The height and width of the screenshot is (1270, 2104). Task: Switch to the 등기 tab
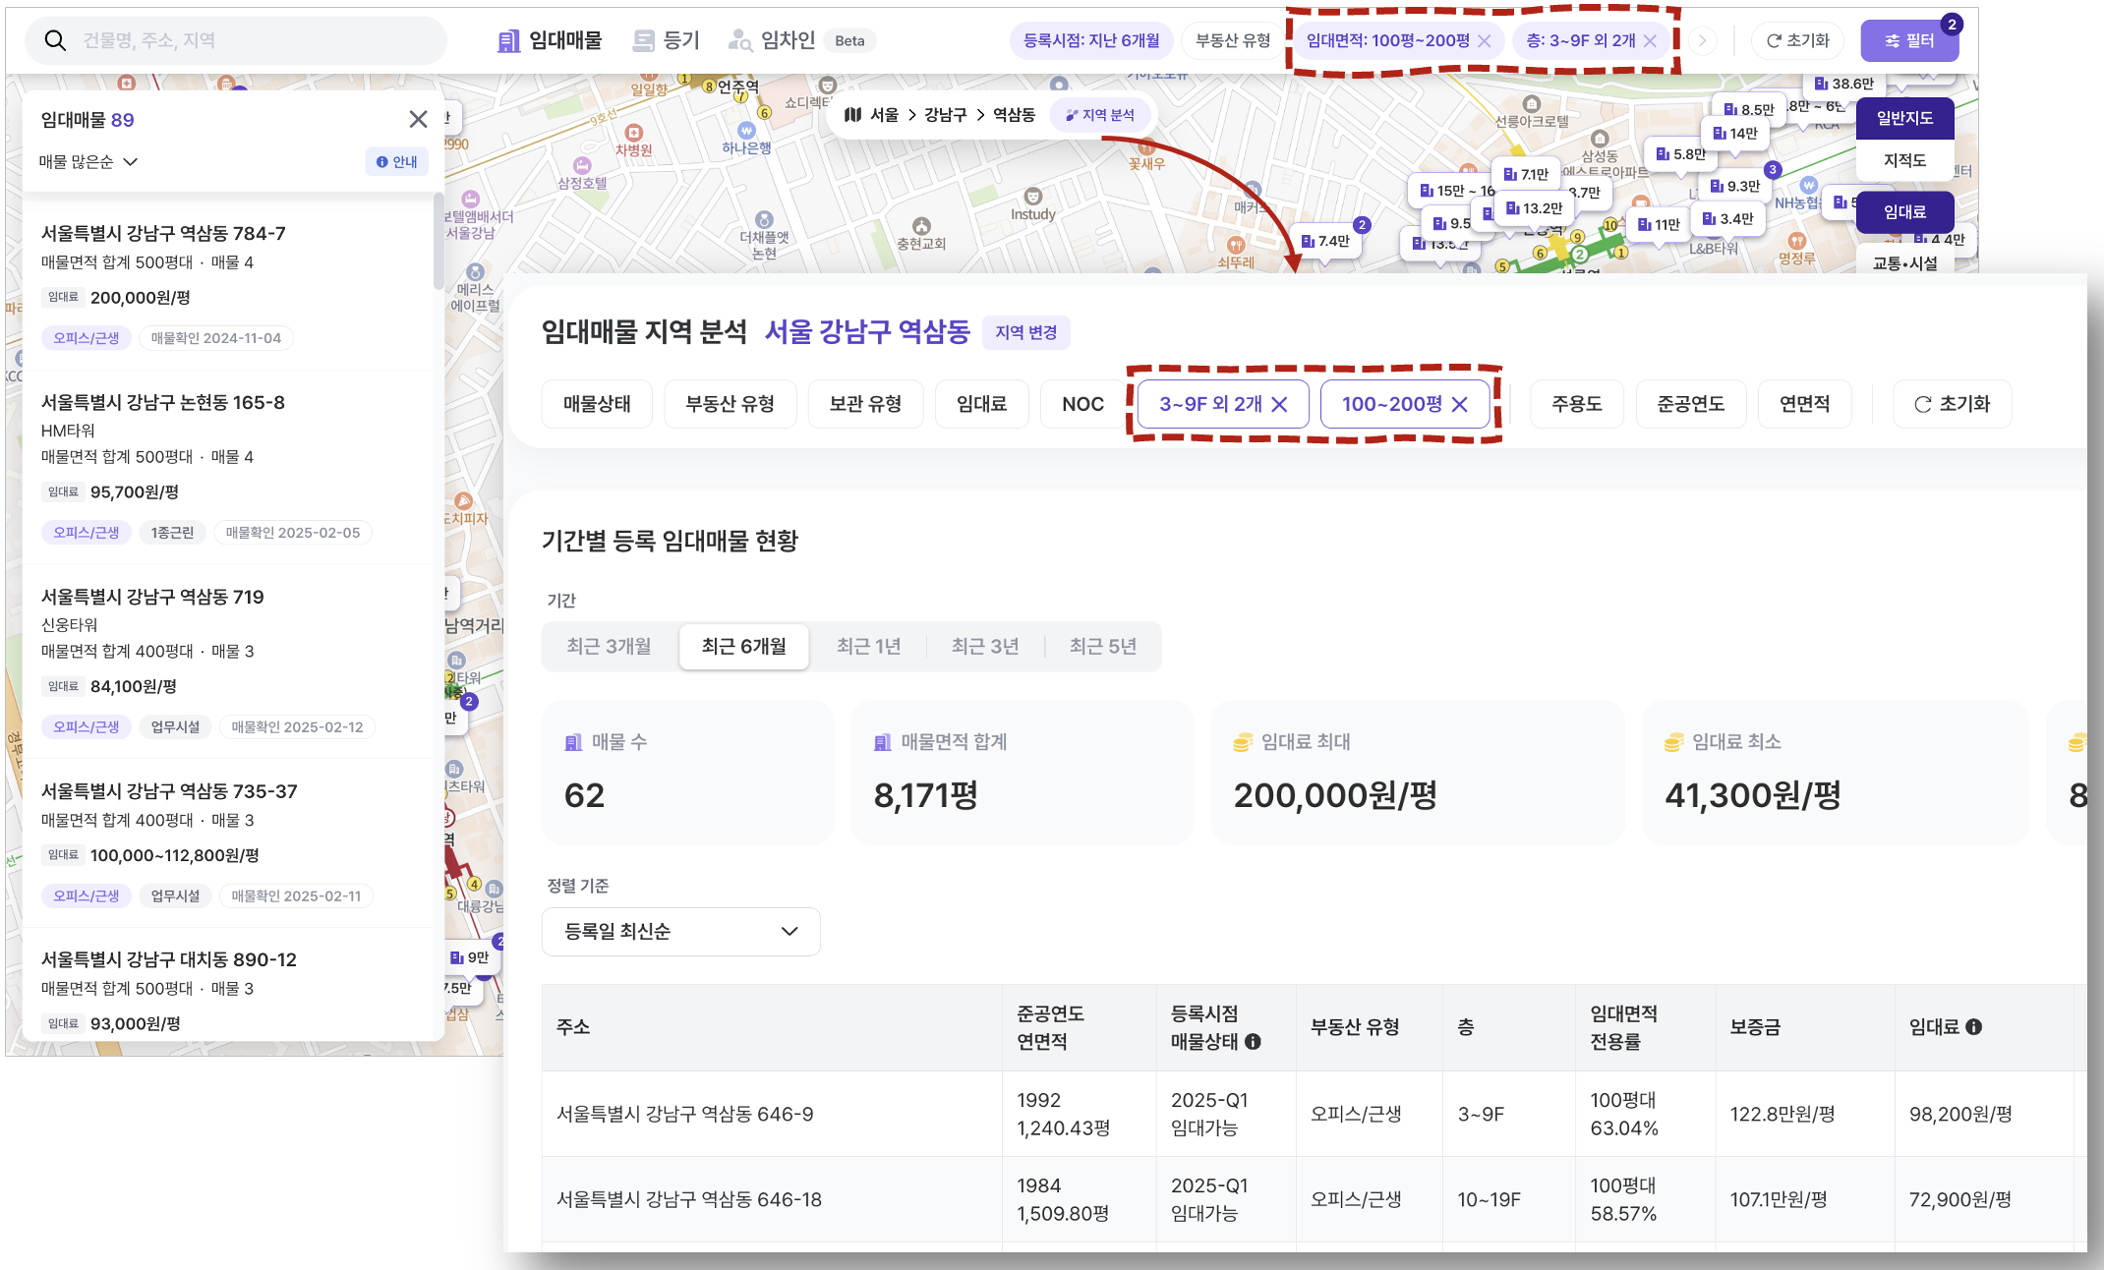667,40
